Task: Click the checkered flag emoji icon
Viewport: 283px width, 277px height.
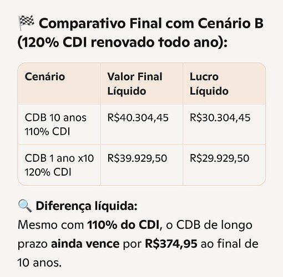Action: coord(26,23)
